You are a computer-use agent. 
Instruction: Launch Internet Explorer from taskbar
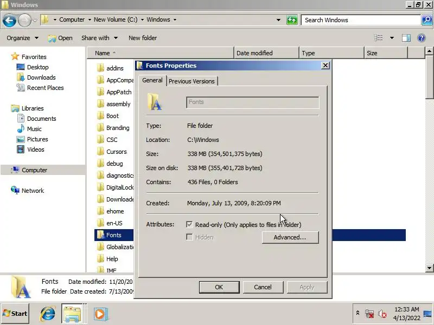[48, 314]
